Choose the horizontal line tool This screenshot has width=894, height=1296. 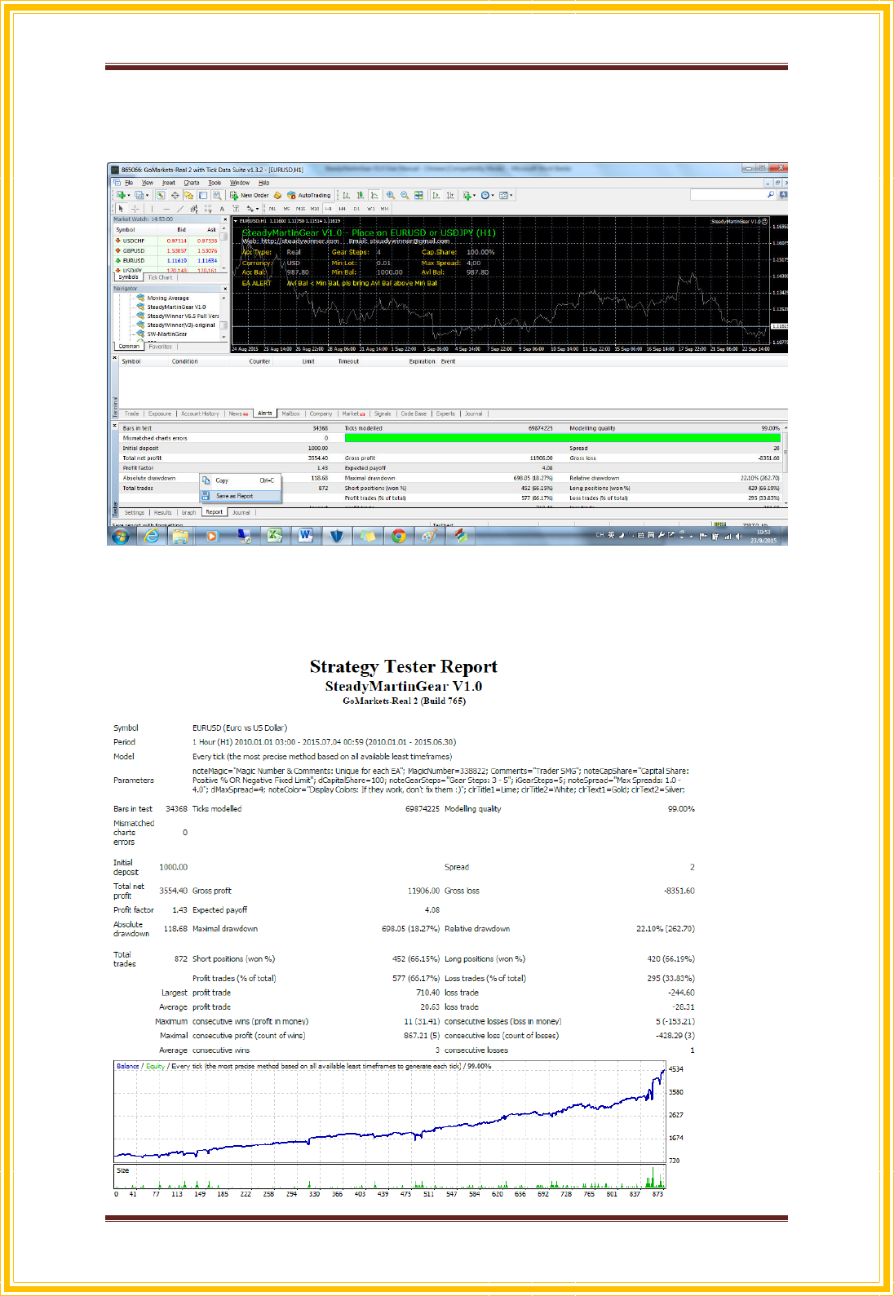[166, 209]
